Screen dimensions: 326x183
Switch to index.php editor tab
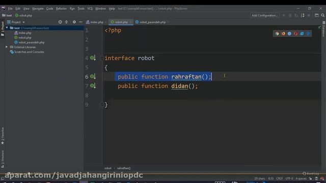97,22
